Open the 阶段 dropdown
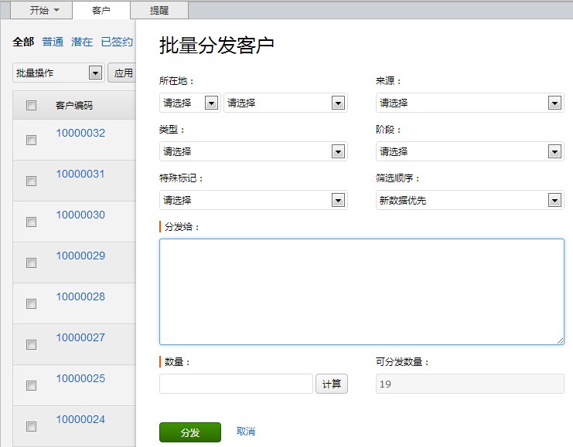 coord(469,151)
